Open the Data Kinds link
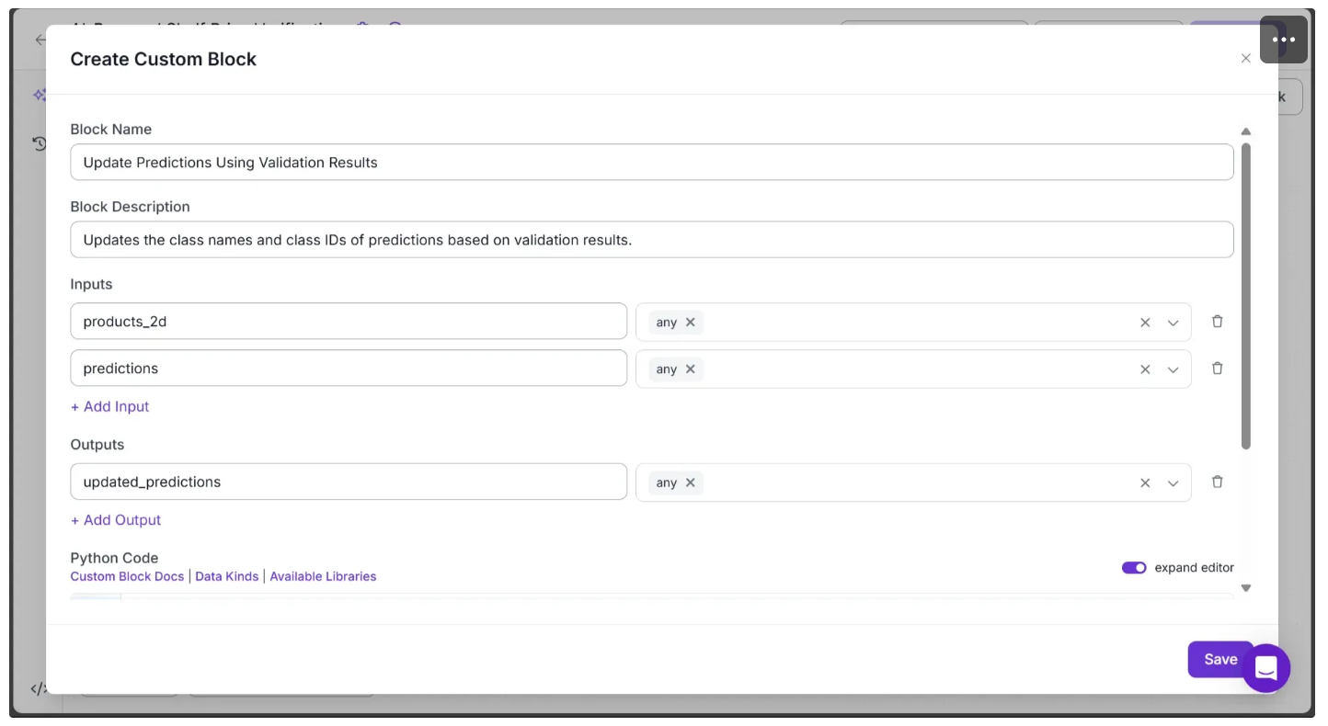1328x726 pixels. (227, 576)
